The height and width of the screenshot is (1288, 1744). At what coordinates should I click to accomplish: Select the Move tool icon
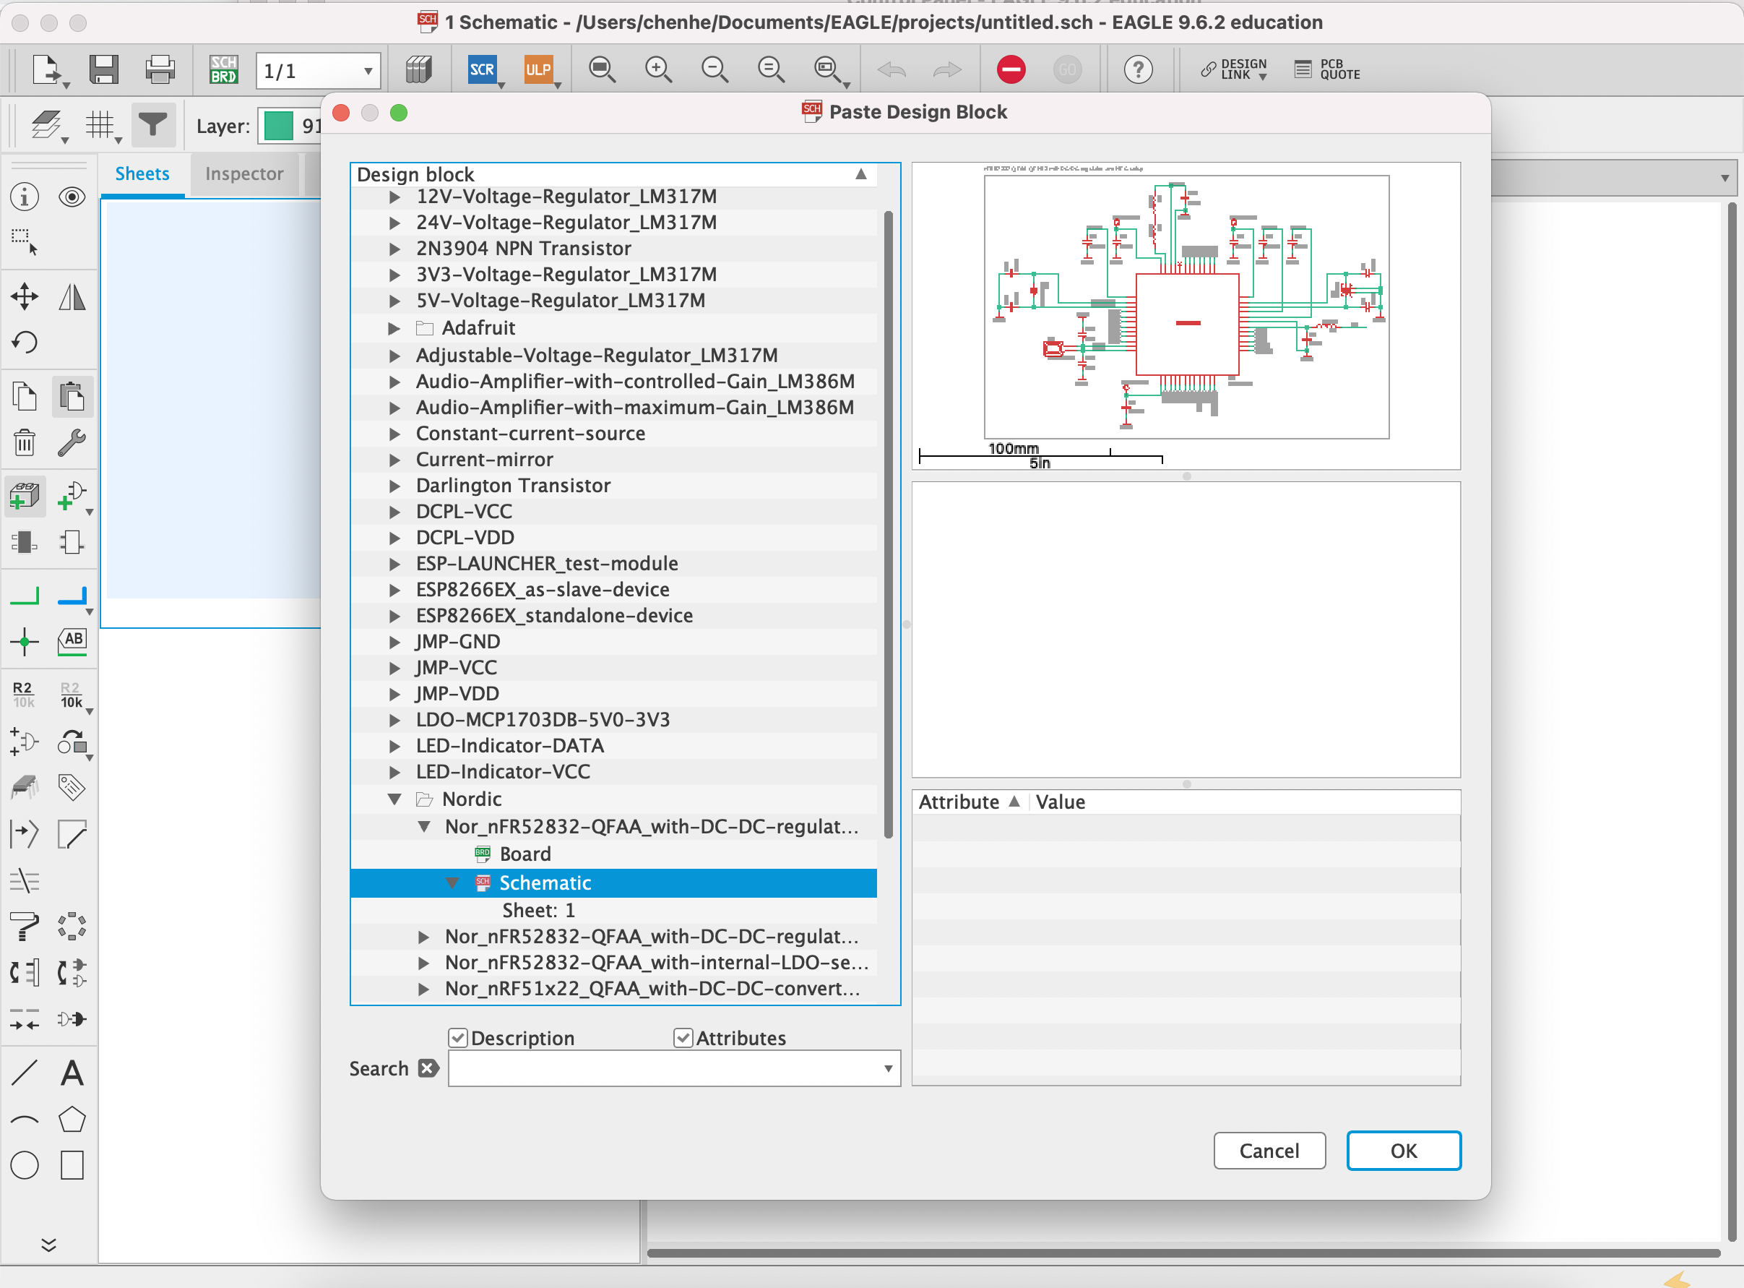25,296
